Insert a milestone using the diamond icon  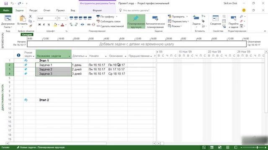tap(203, 21)
